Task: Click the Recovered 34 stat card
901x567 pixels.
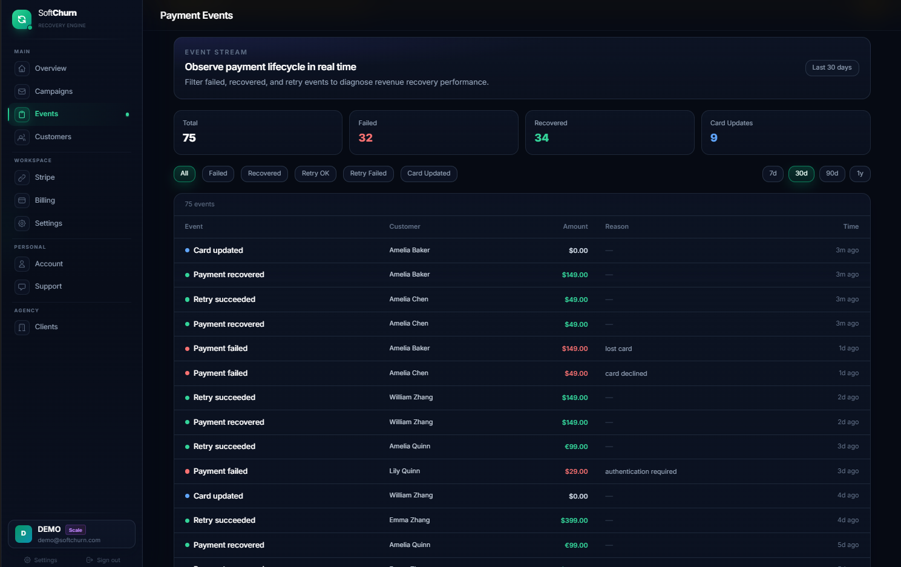Action: 610,133
